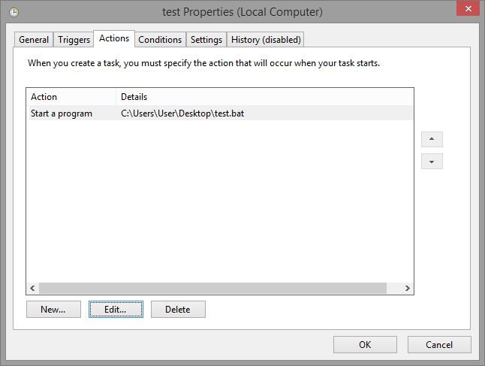View the History (disabled) tab
Viewport: 485px width, 366px height.
click(266, 40)
